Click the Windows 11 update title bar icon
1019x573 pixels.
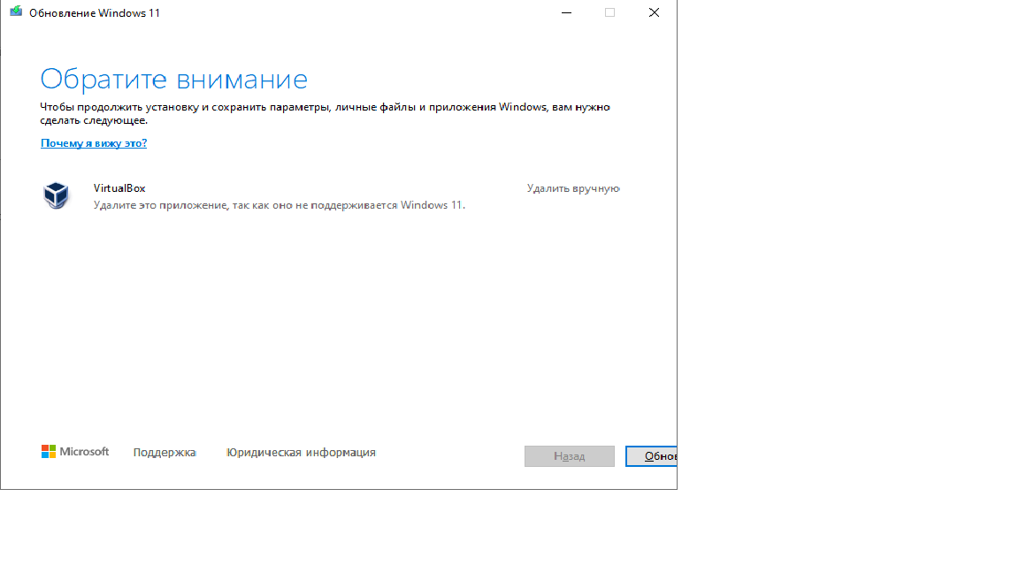pos(16,11)
